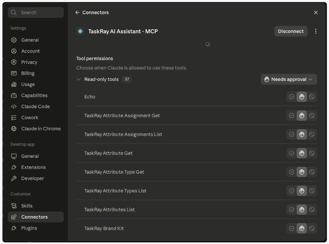329x244 pixels.
Task: Require approval for TaskRay Attribute Type Get
Action: coord(301,172)
